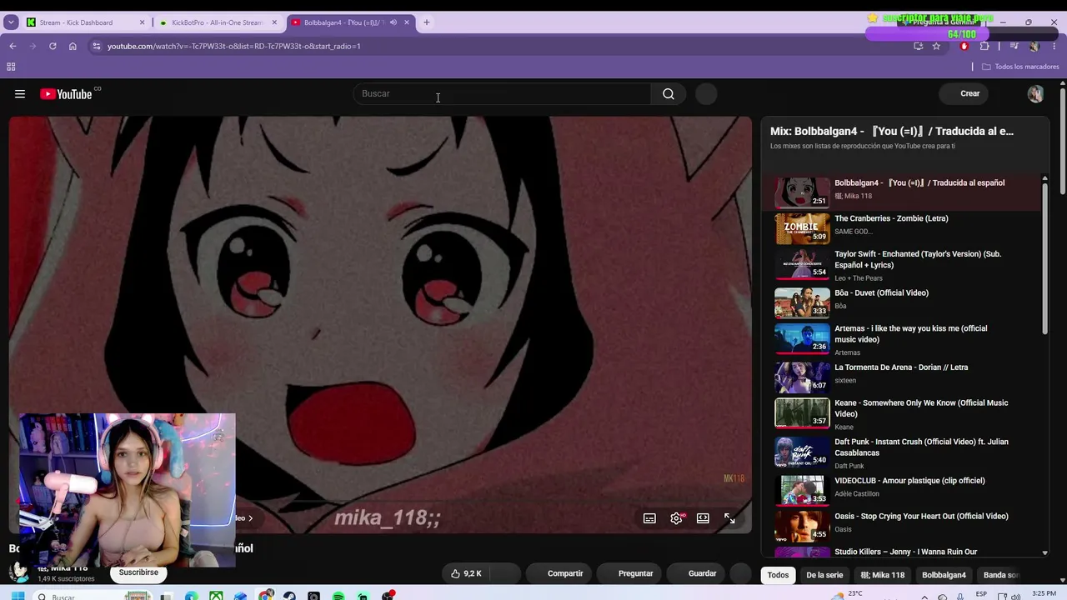Viewport: 1067px width, 600px height.
Task: Install app icon in address bar
Action: [x=918, y=46]
